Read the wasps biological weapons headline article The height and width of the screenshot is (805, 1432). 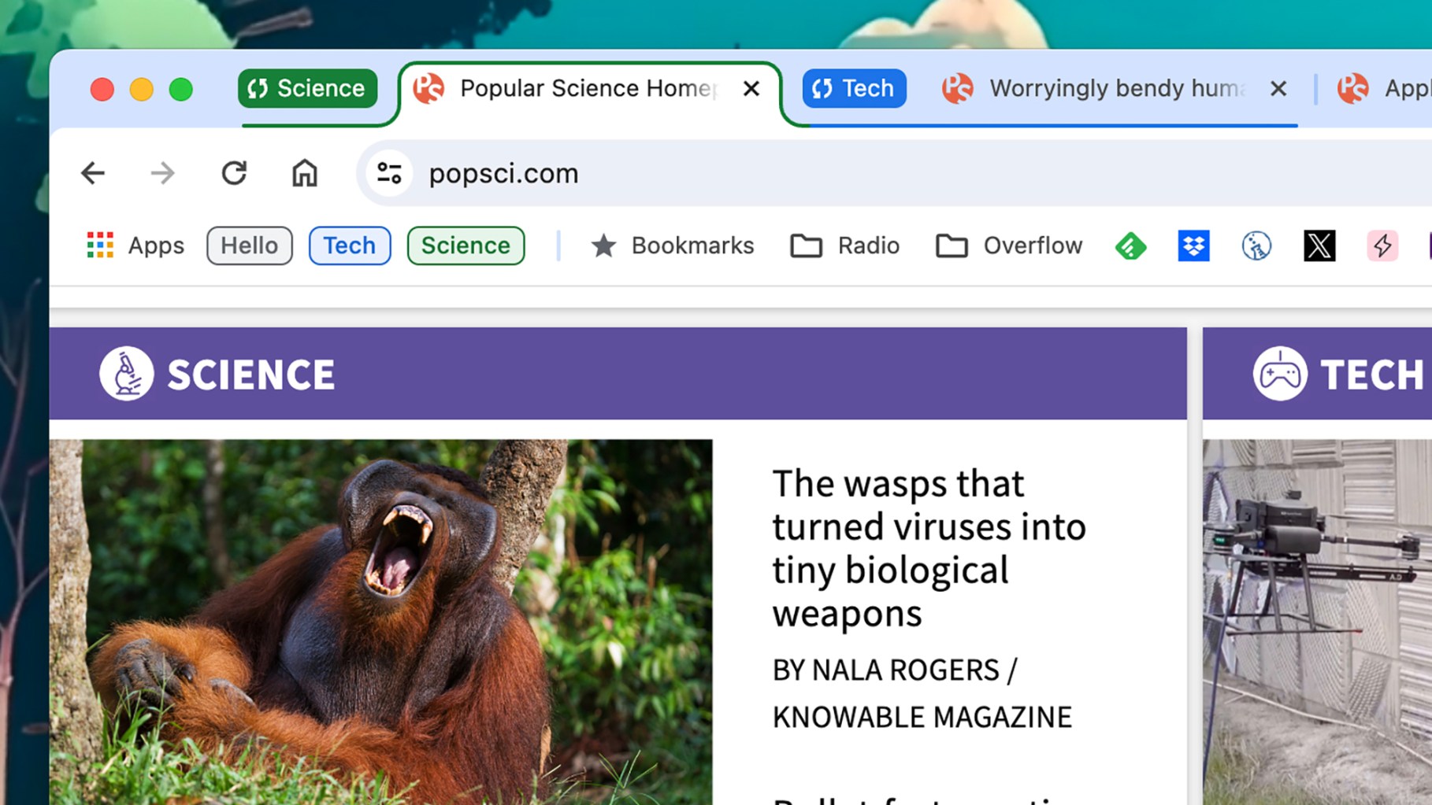click(929, 548)
